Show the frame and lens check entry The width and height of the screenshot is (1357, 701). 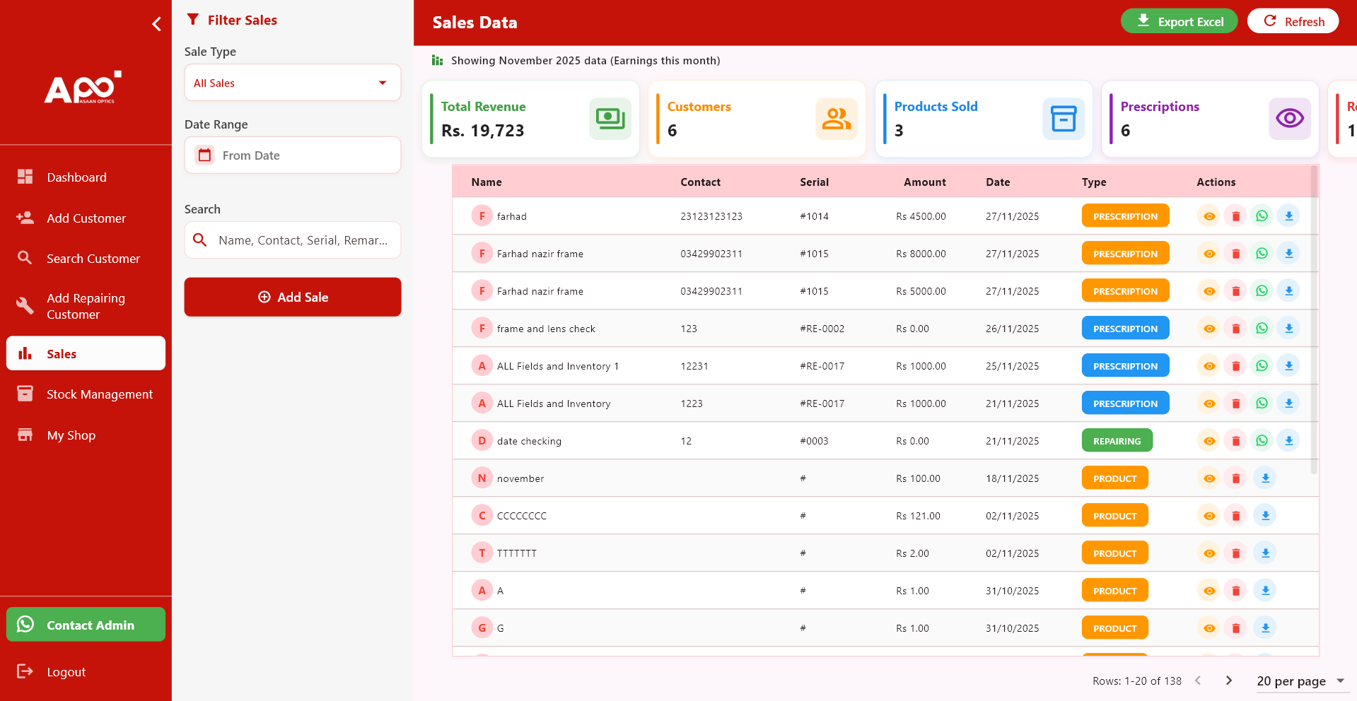point(1209,328)
